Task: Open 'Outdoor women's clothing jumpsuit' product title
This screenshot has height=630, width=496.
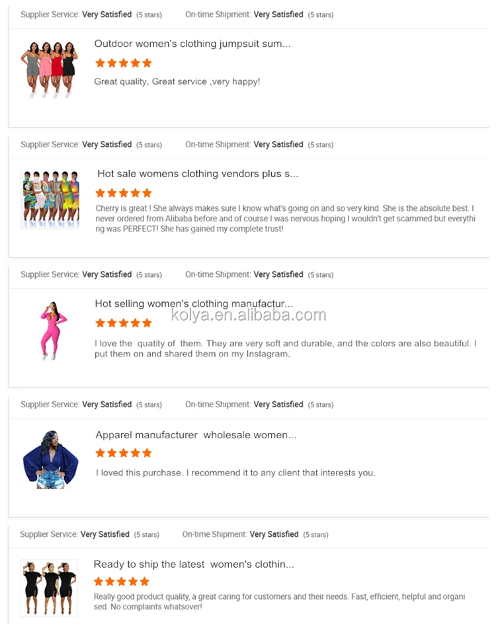Action: pyautogui.click(x=192, y=44)
